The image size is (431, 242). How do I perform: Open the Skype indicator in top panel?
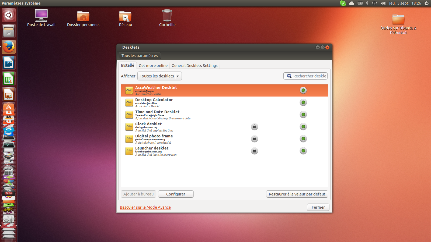click(x=343, y=3)
